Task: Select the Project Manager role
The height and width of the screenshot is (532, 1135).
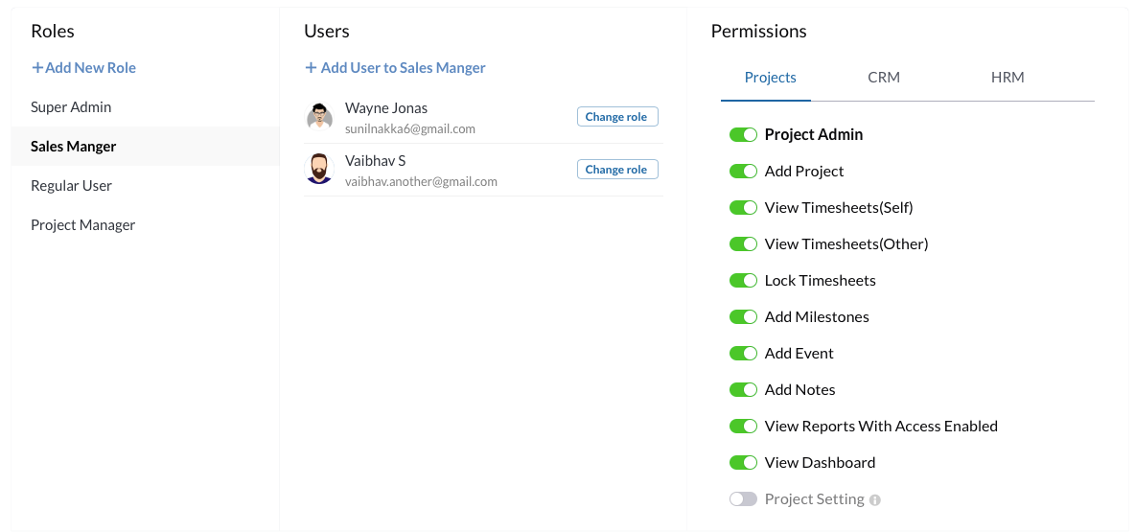Action: [x=83, y=225]
